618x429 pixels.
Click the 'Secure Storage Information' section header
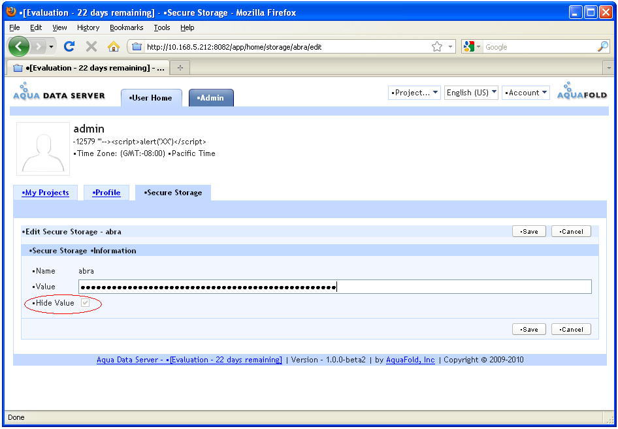point(83,251)
